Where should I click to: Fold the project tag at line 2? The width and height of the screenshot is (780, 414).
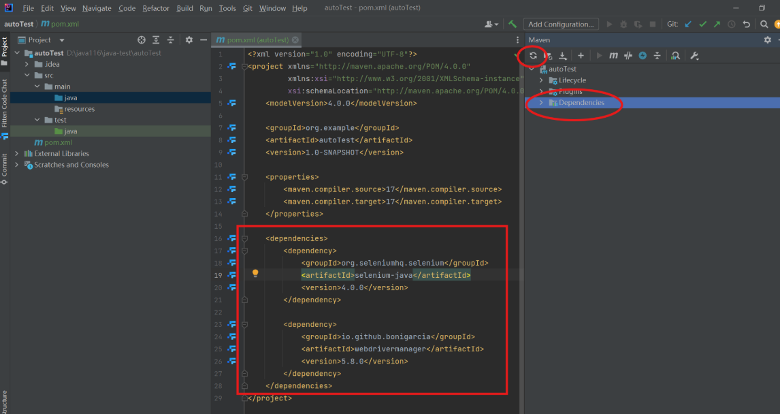245,66
